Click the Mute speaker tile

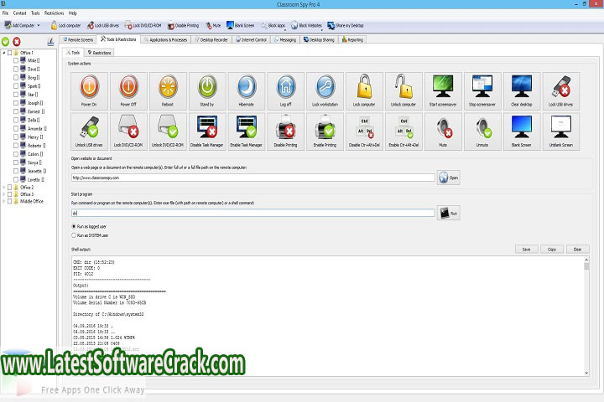click(x=443, y=131)
